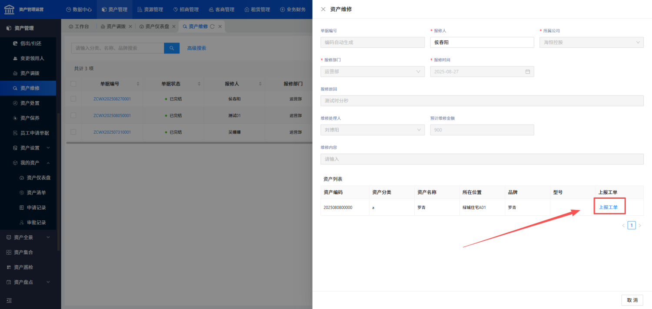Open 高级搜索 advanced search

196,48
